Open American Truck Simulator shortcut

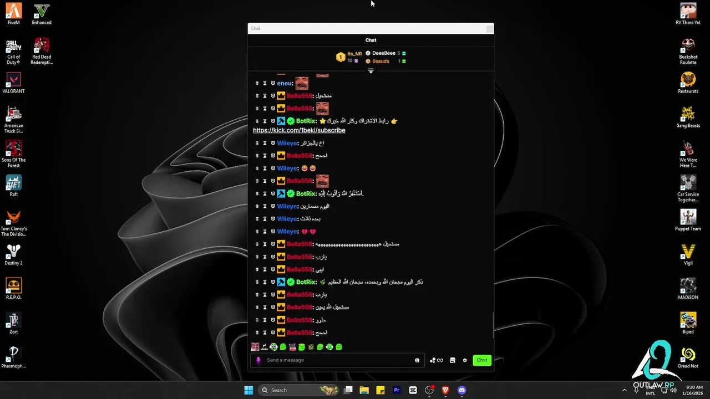pos(14,120)
